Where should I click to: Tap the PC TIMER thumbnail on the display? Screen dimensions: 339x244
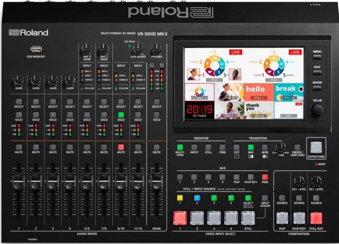199,111
